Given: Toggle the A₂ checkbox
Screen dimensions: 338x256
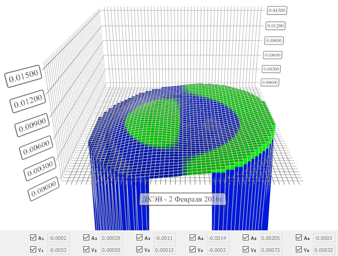Looking at the screenshot, I should pyautogui.click(x=87, y=238).
